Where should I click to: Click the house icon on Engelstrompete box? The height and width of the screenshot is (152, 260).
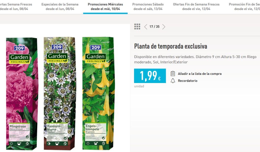tap(104, 143)
